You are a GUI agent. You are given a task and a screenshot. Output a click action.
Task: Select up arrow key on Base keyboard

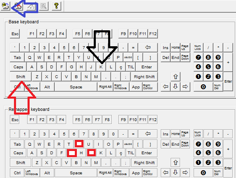(x=176, y=77)
